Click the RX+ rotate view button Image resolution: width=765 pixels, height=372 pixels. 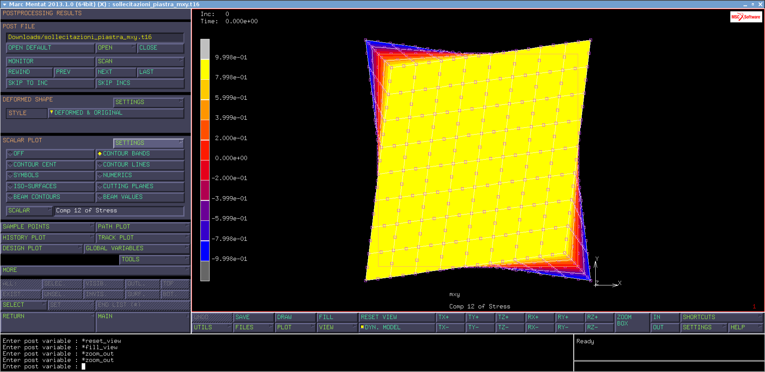539,317
